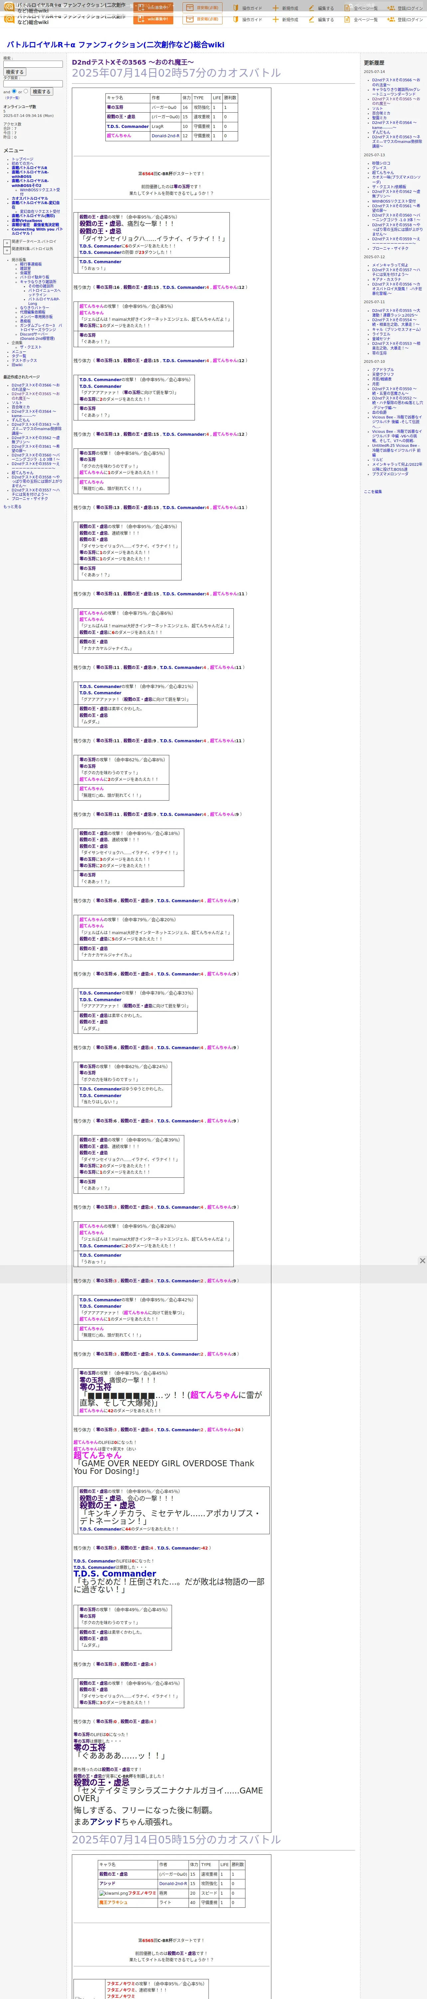427x1999 pixels.
Task: Close the banner ad with the X
Action: [422, 1260]
